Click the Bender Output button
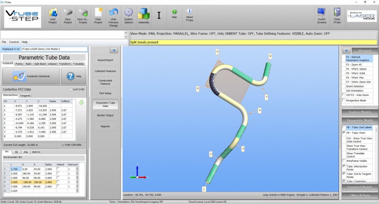 [105, 115]
